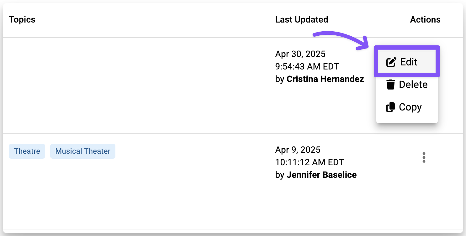Click the Apr 30, 2025 date
Screen dimensions: 466x236
click(x=300, y=54)
